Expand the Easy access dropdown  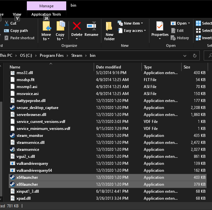pos(145,31)
